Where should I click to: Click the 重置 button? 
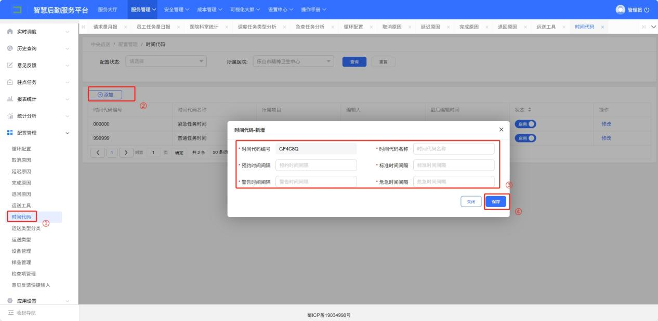(384, 62)
